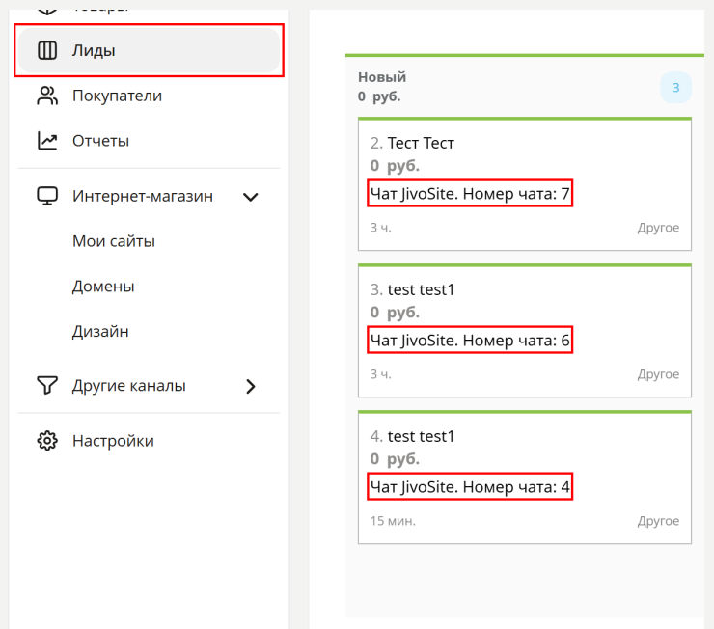Collapse the Интернет-магазин submenu chevron
Image resolution: width=714 pixels, height=629 pixels.
coord(251,197)
